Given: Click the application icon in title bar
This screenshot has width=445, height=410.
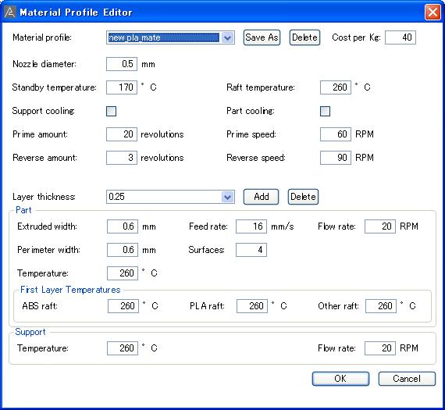Looking at the screenshot, I should tap(10, 12).
